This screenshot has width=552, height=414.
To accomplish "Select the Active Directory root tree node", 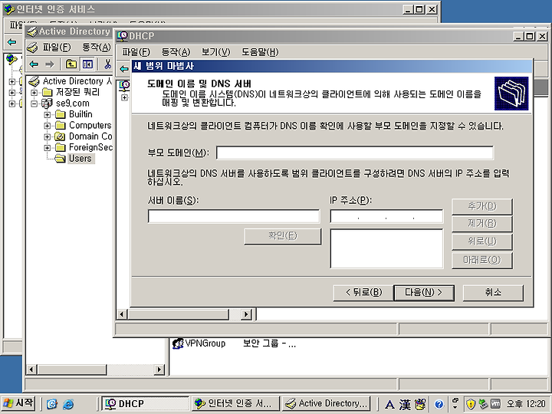I will coord(77,81).
